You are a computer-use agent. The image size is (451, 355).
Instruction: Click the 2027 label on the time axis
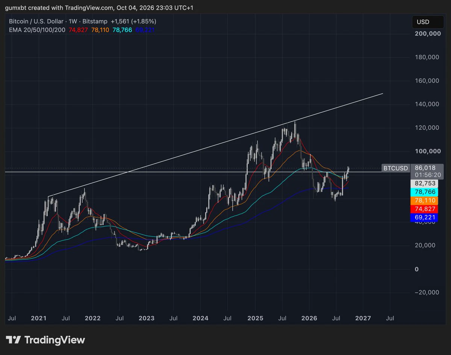[x=363, y=318]
